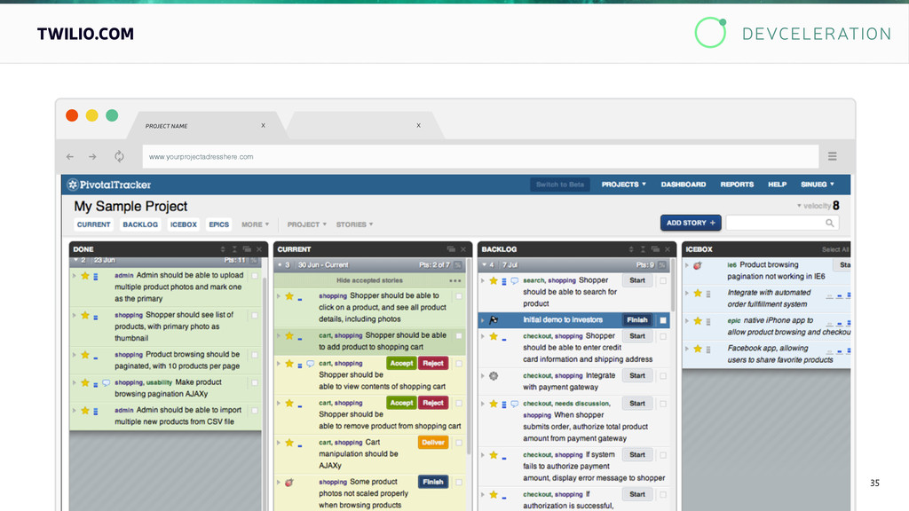Click the expand-all arrows icon in DONE header

(x=223, y=249)
